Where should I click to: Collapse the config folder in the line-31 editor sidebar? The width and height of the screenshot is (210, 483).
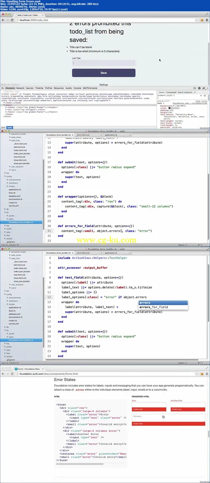pyautogui.click(x=5, y=176)
